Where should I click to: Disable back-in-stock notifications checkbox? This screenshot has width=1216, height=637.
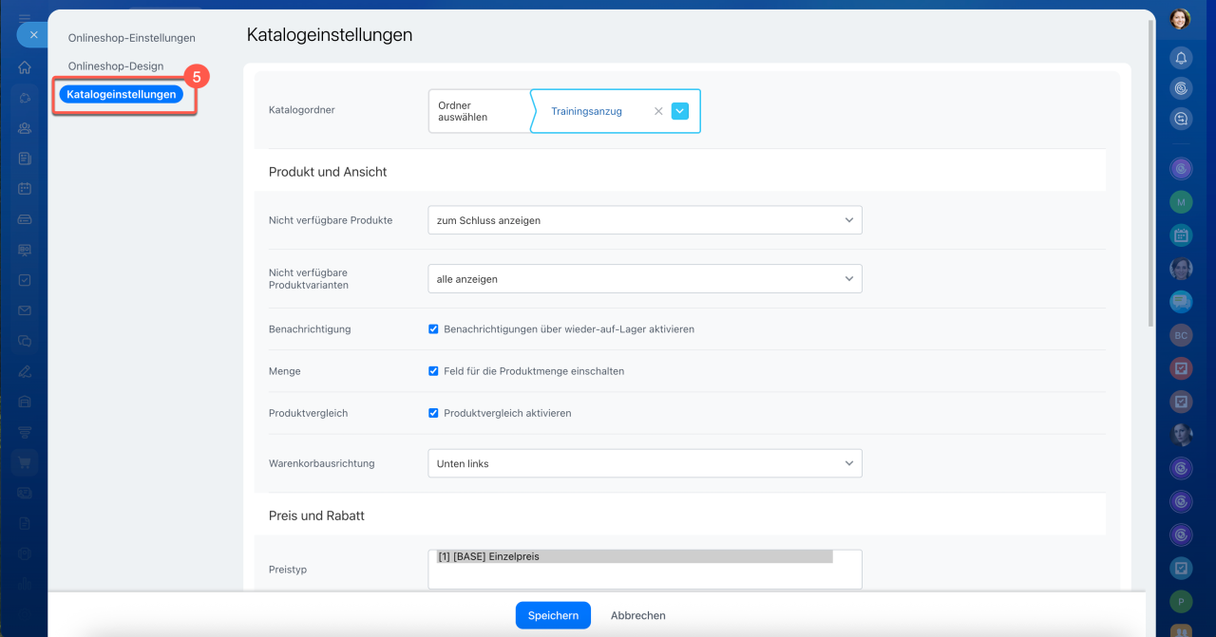(x=433, y=329)
